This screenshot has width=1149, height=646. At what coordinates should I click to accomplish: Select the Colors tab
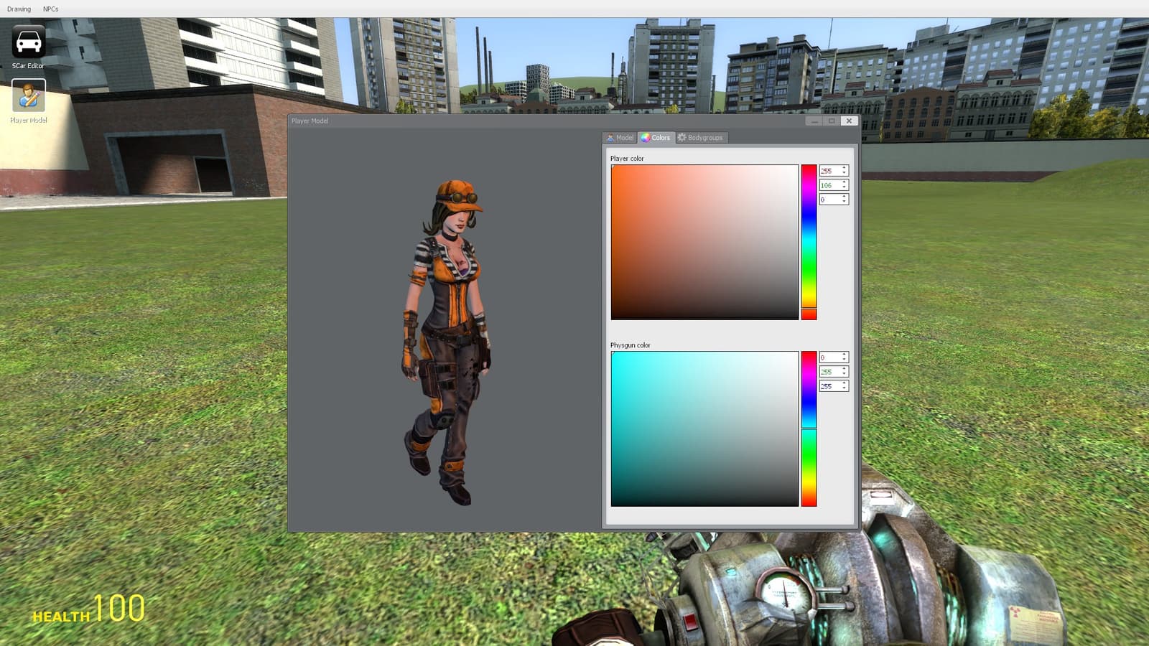[656, 137]
